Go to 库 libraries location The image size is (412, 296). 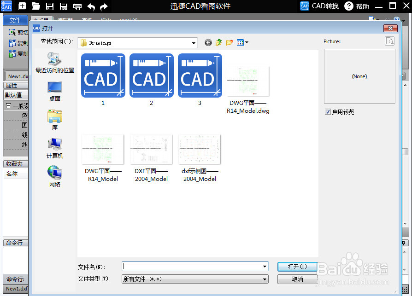pyautogui.click(x=55, y=120)
